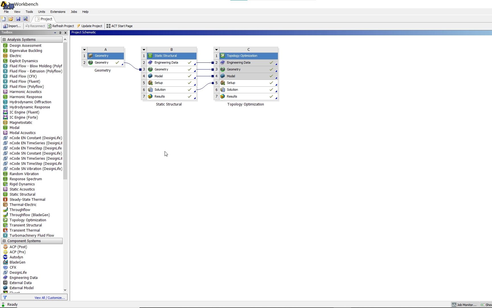492x308 pixels.
Task: Click the New project icon
Action: 3,19
